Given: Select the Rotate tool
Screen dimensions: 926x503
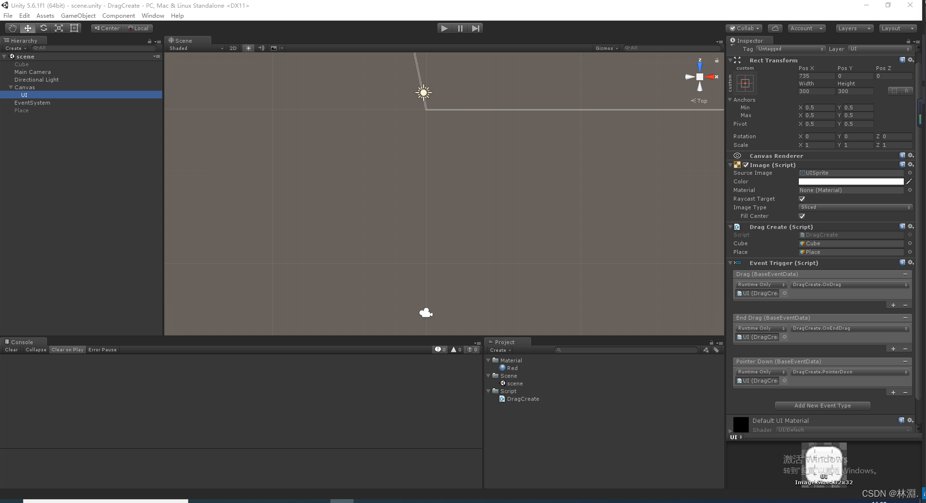Looking at the screenshot, I should (x=43, y=28).
